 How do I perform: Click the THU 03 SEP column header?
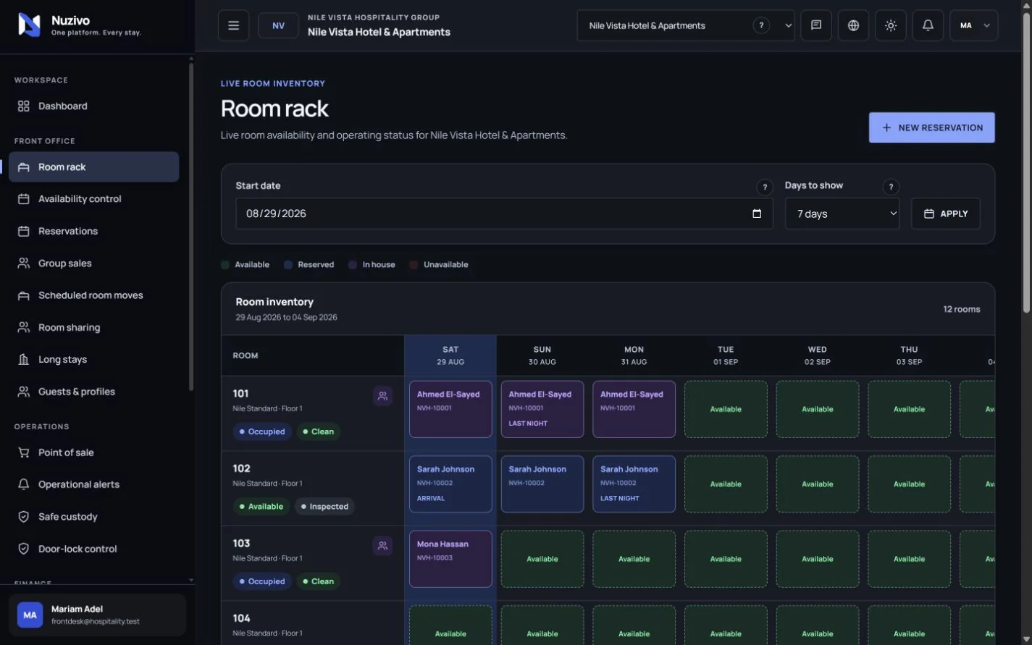[x=909, y=355]
